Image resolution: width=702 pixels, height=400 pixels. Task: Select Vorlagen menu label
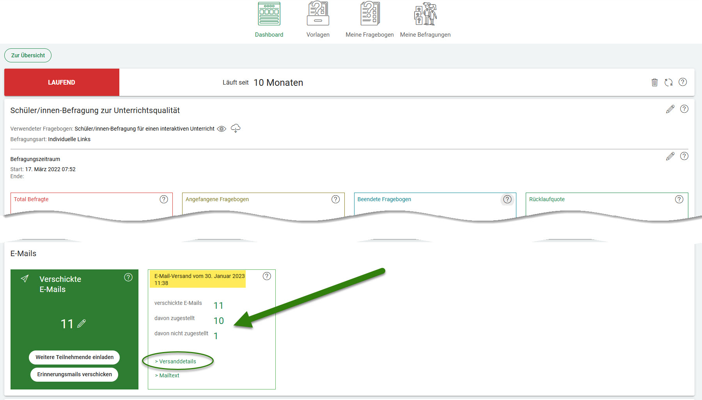tap(318, 35)
